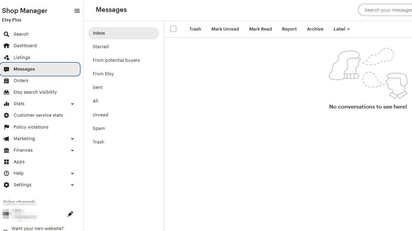Click the Settings gear icon
The image size is (412, 231).
tap(6, 185)
